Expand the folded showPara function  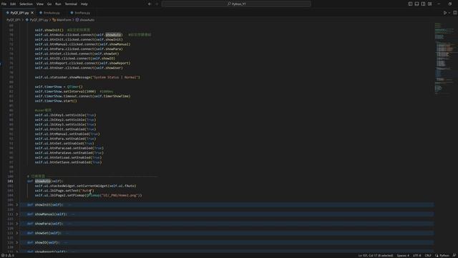(17, 224)
